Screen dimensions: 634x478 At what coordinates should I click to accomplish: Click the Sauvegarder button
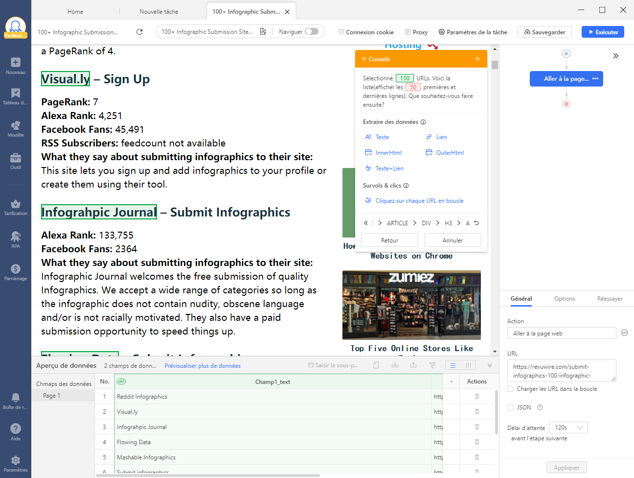pyautogui.click(x=544, y=32)
